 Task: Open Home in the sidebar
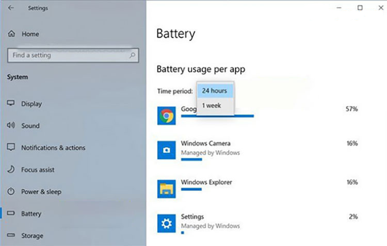click(30, 34)
